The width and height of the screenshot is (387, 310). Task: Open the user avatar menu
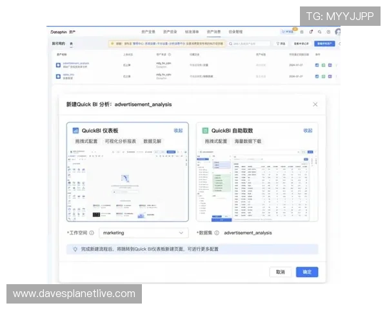pyautogui.click(x=337, y=32)
